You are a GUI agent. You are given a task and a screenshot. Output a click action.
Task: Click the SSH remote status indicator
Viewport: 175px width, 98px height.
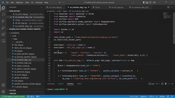tap(13, 96)
